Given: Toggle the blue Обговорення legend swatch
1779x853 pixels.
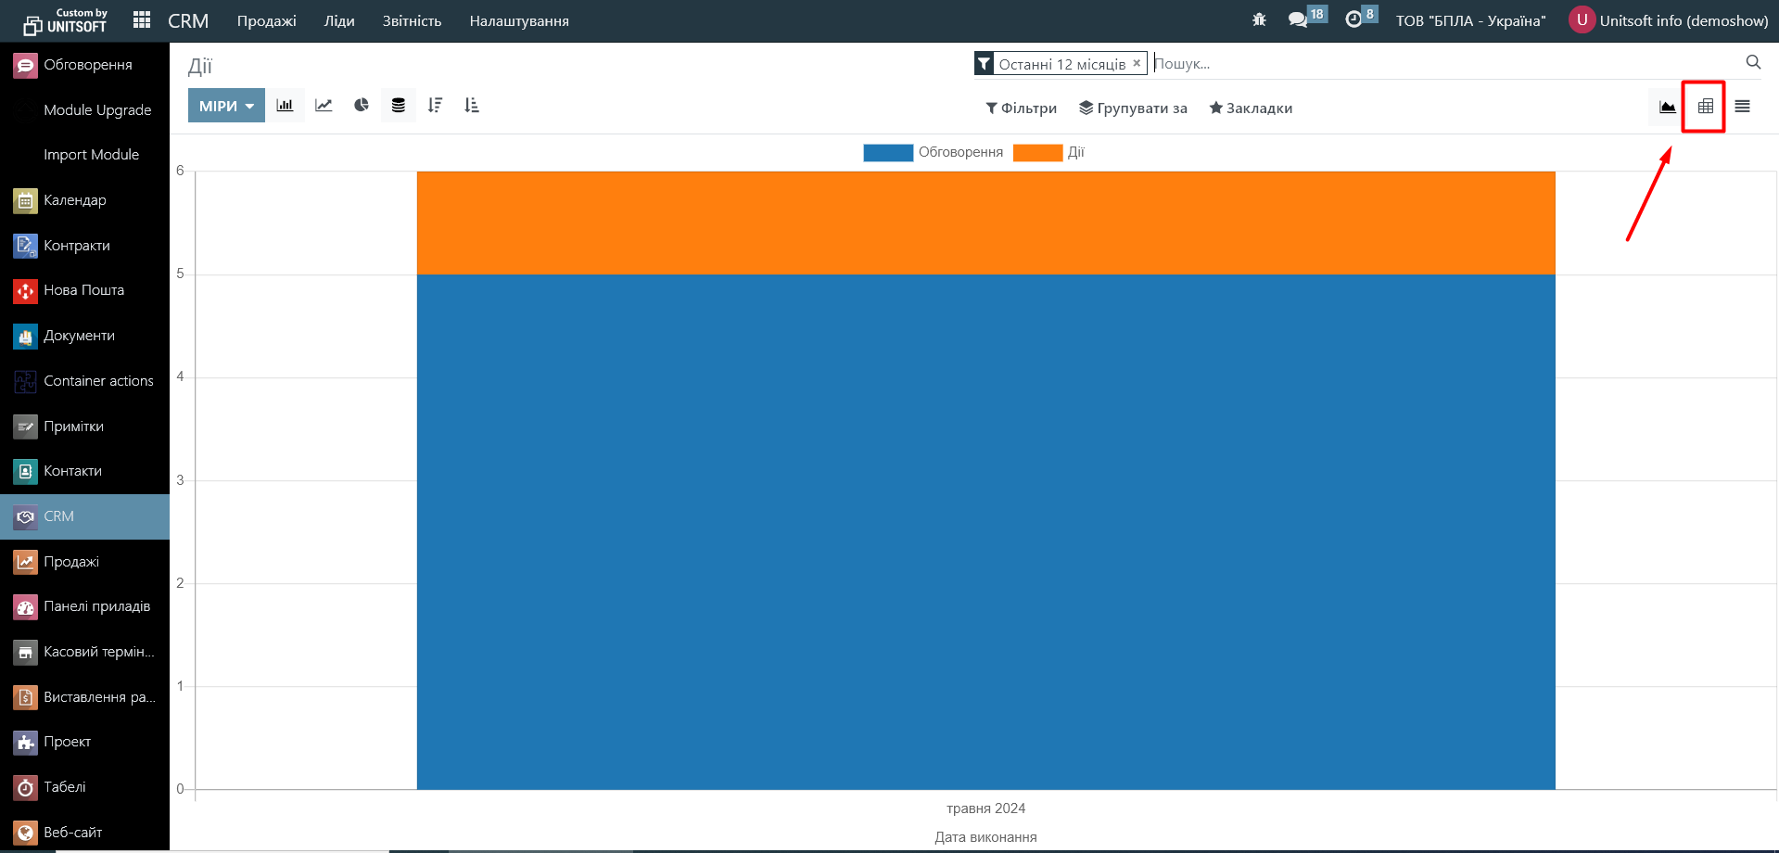Looking at the screenshot, I should click(x=887, y=153).
